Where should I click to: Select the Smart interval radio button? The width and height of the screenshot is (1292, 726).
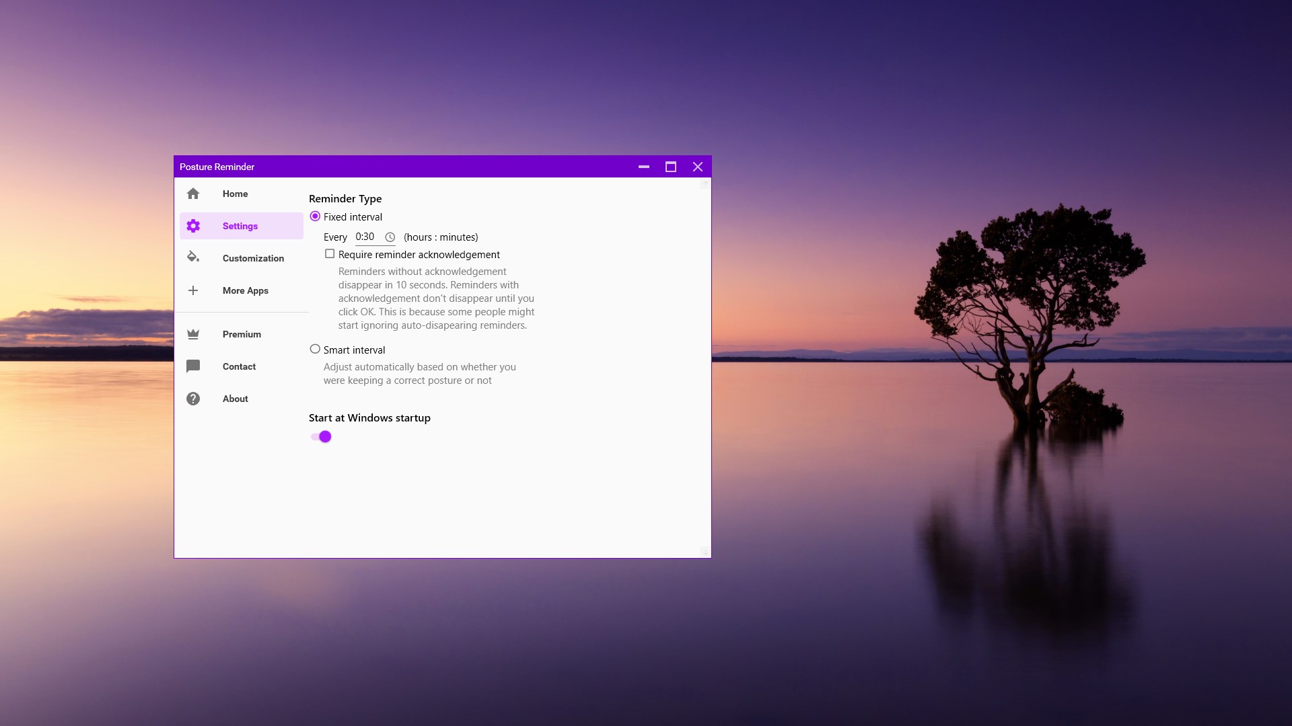(x=315, y=350)
